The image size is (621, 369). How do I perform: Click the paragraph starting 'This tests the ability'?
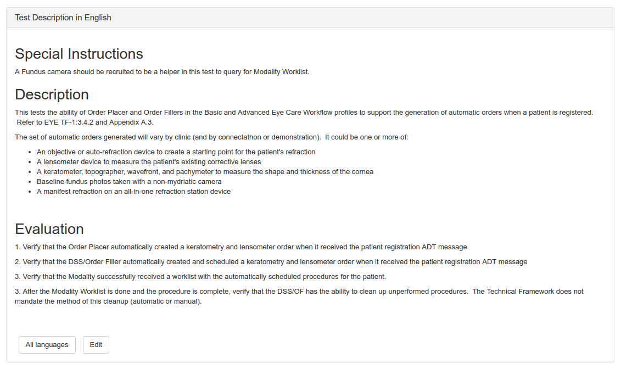(x=304, y=113)
